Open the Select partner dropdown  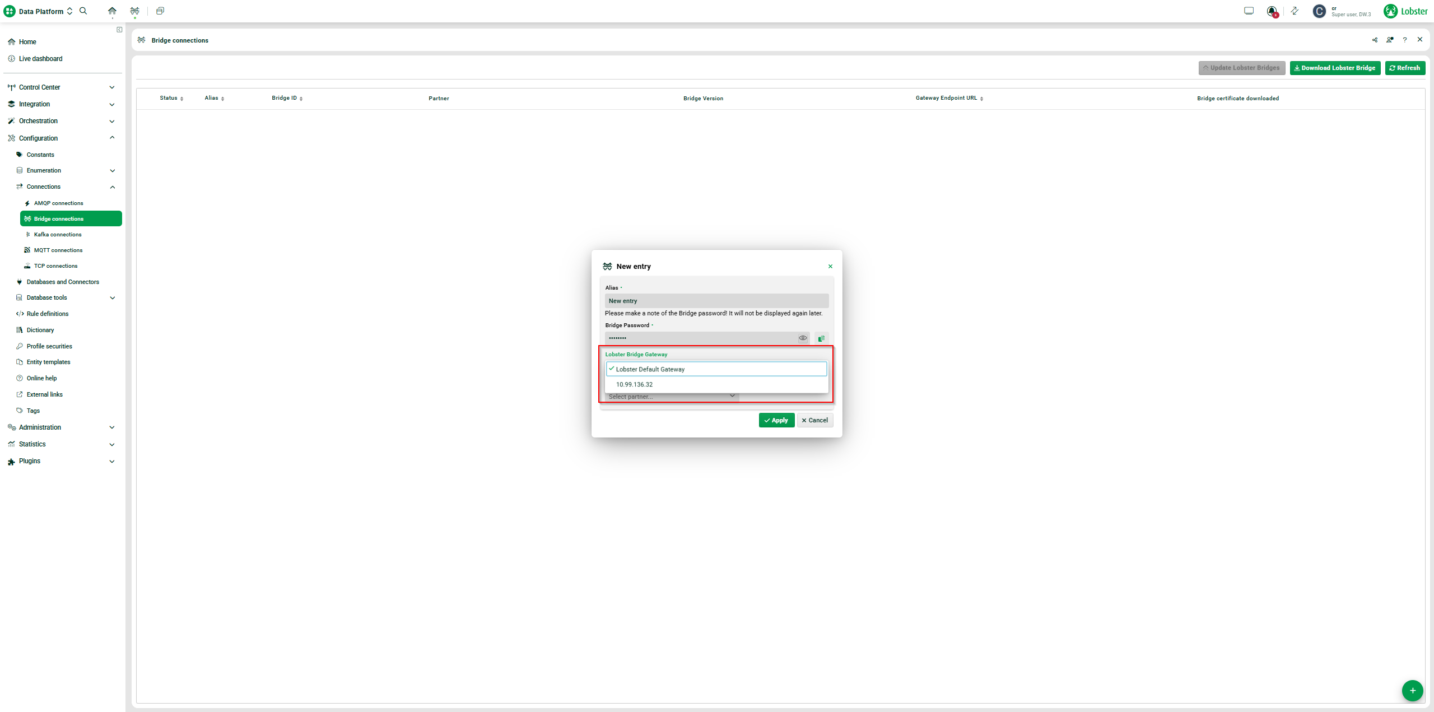coord(671,397)
